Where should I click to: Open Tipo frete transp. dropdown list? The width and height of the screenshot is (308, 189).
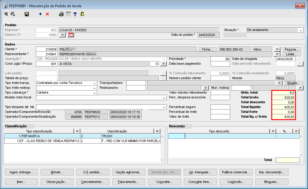(95, 83)
